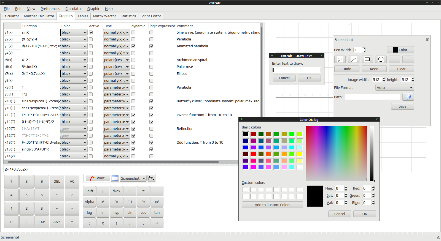The width and height of the screenshot is (441, 241).
Task: Toggle dynamic checkbox for x13(T) row
Action: pyautogui.click(x=133, y=143)
